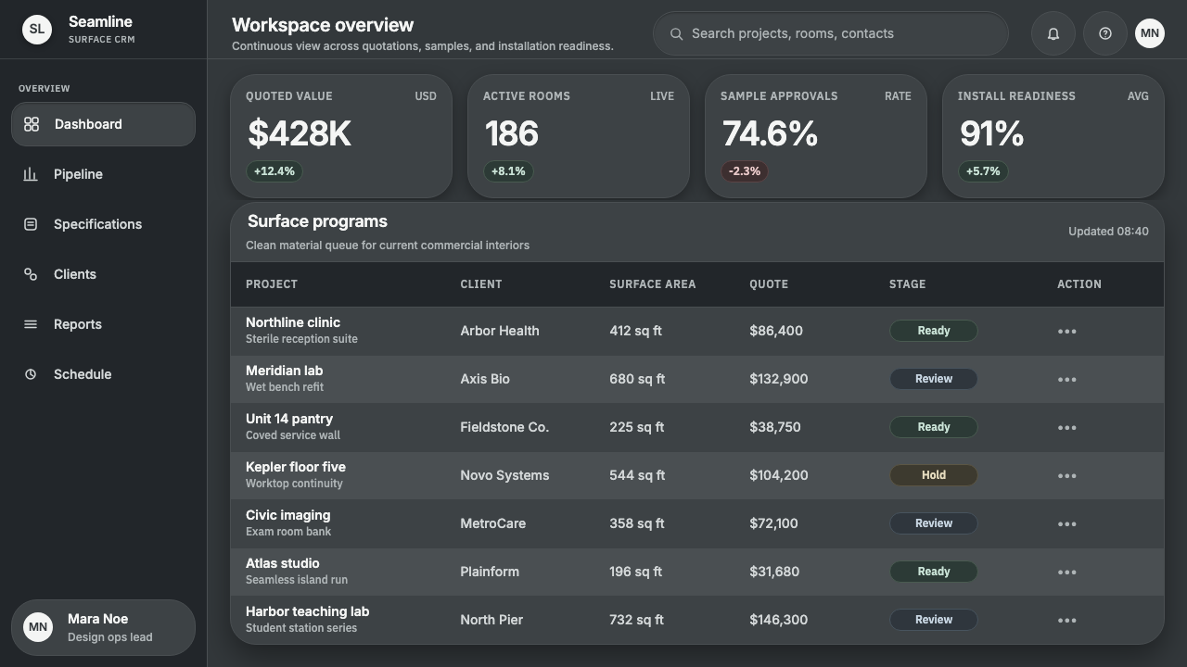Screen dimensions: 1187x667
Task: Click the -2.3% change badge
Action: coord(745,171)
